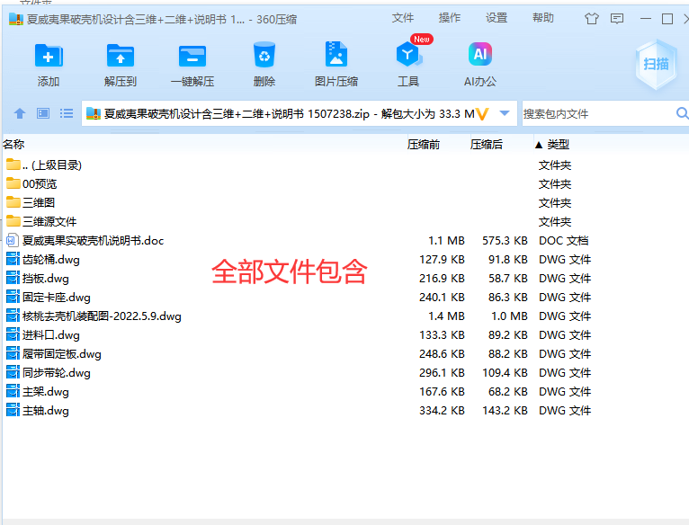Go up one level with the arrow icon
The width and height of the screenshot is (689, 525).
coord(20,114)
